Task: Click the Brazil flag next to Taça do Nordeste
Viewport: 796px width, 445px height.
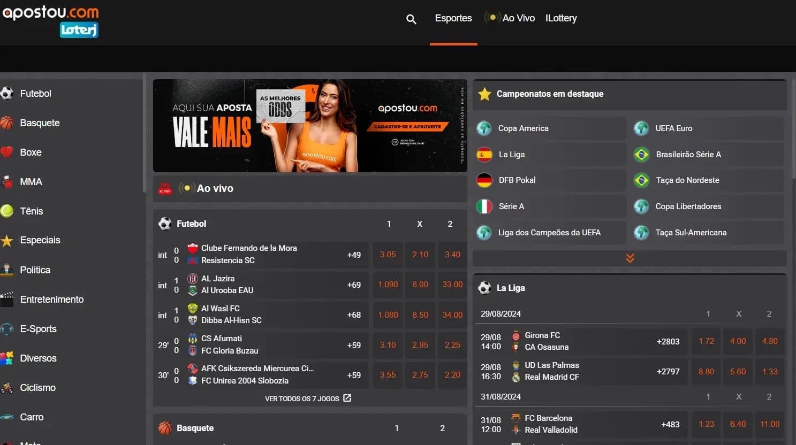Action: coord(641,180)
